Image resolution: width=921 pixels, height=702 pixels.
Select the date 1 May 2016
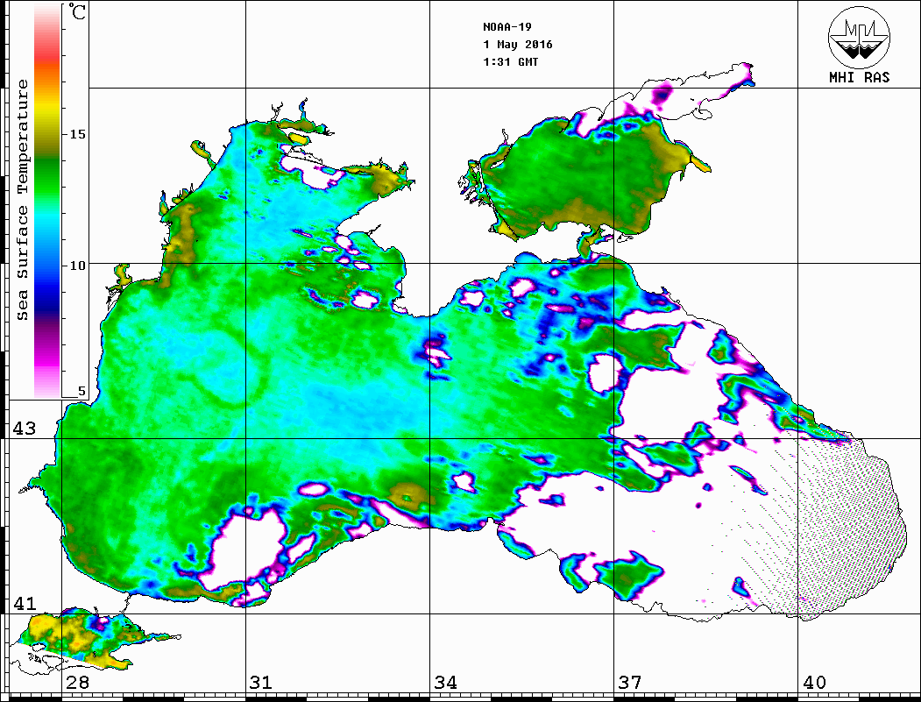[518, 45]
